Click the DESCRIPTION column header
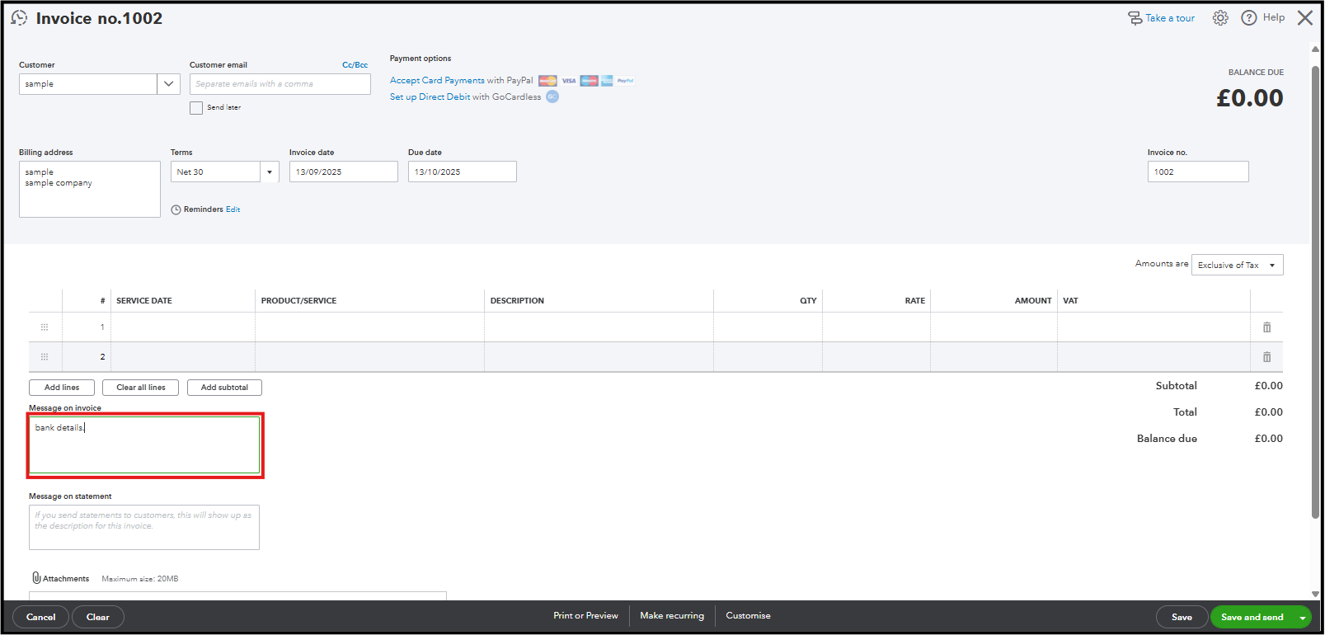 tap(517, 301)
